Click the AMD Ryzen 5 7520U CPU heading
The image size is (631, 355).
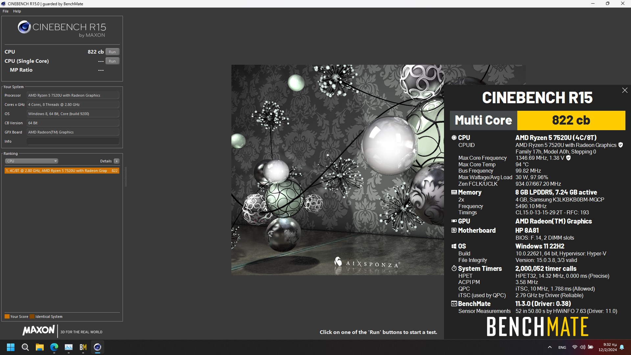[x=556, y=138]
